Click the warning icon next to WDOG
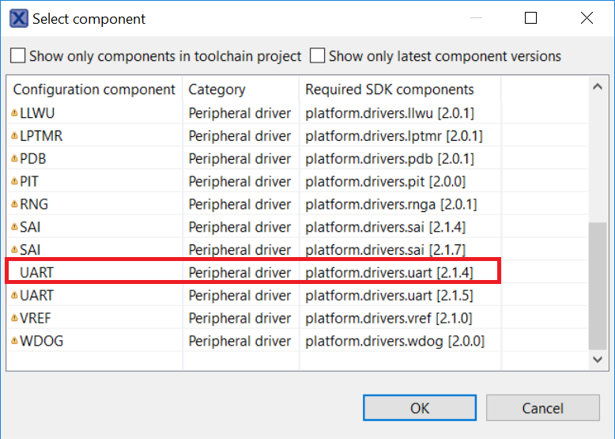The height and width of the screenshot is (439, 615). point(14,342)
